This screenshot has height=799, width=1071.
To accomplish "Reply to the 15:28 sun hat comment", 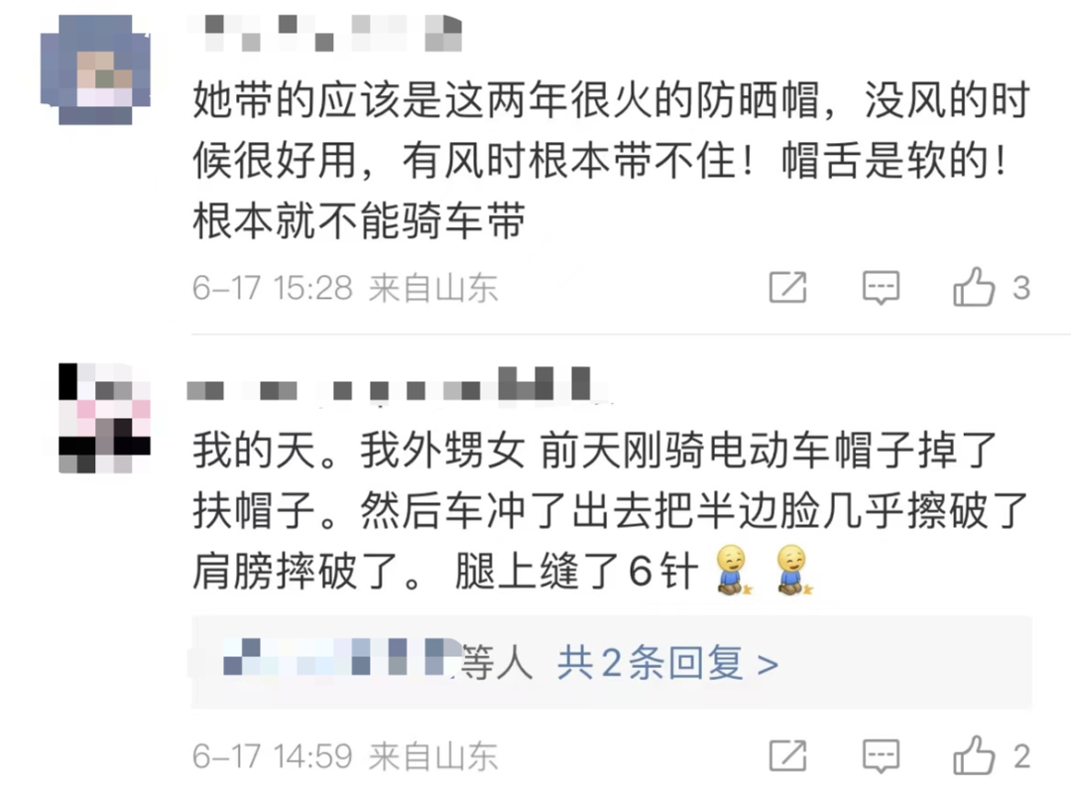I will click(x=881, y=287).
